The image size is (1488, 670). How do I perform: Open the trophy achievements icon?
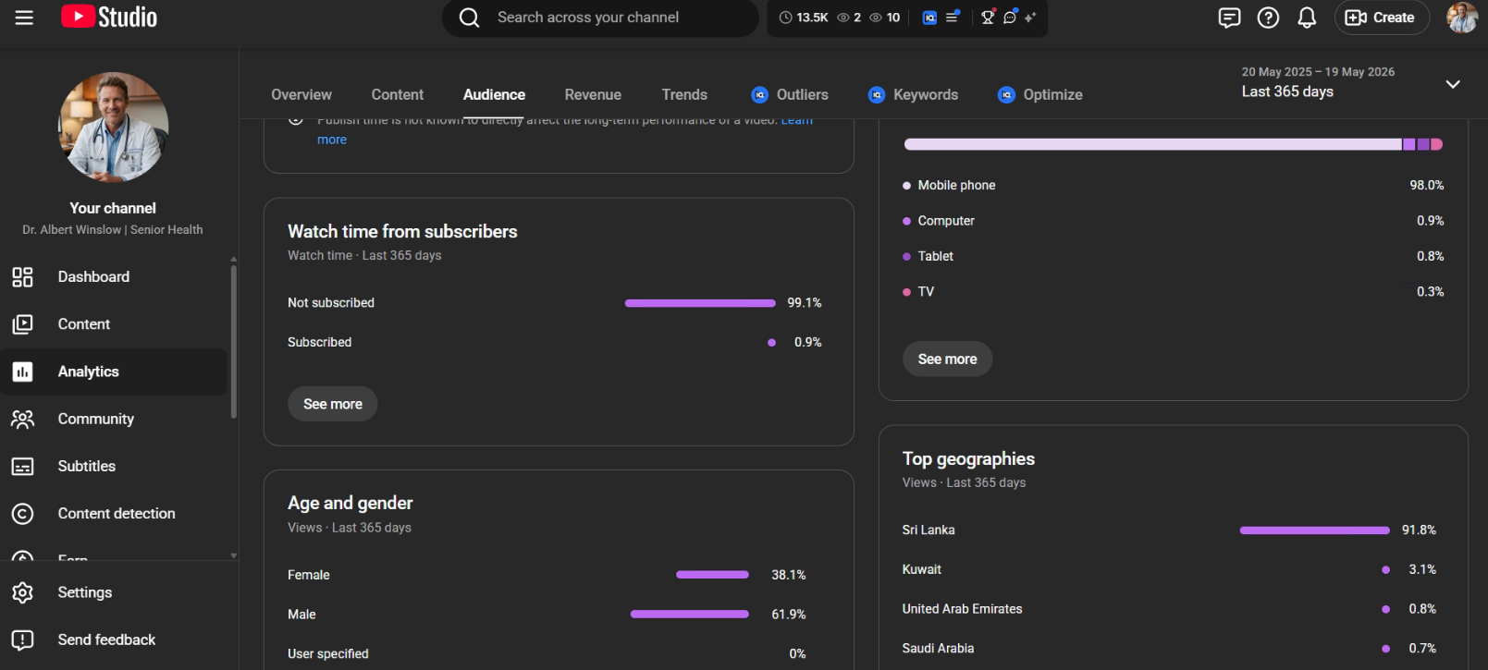[988, 17]
